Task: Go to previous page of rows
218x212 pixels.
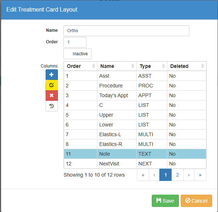Action: point(154,175)
